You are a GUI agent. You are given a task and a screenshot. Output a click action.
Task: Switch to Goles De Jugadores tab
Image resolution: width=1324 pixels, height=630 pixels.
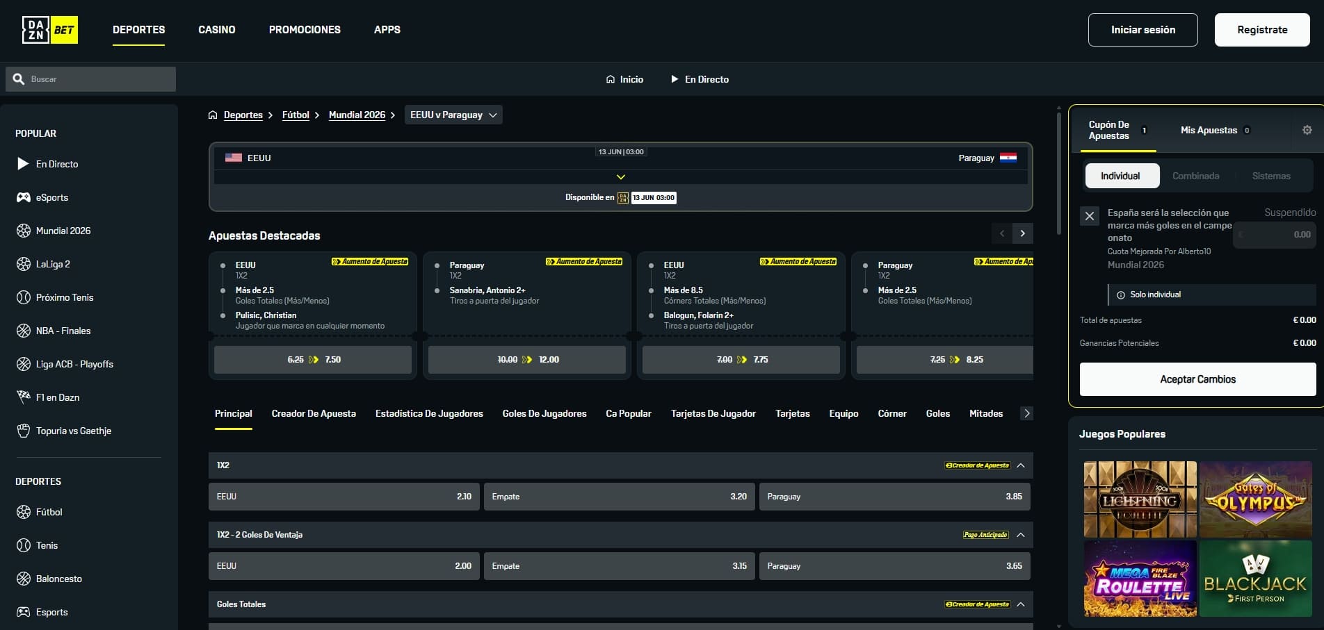[544, 413]
